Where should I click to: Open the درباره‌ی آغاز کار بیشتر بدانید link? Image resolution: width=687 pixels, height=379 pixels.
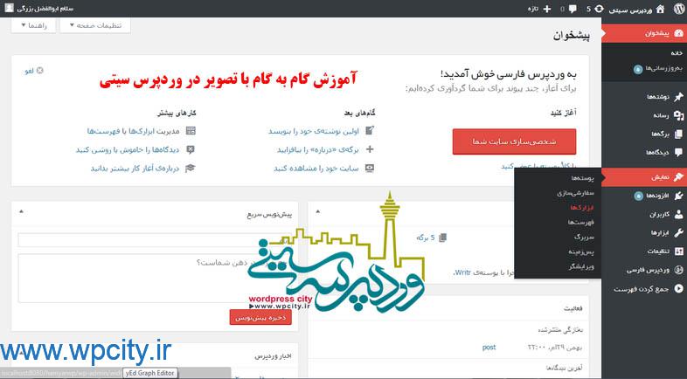click(135, 169)
